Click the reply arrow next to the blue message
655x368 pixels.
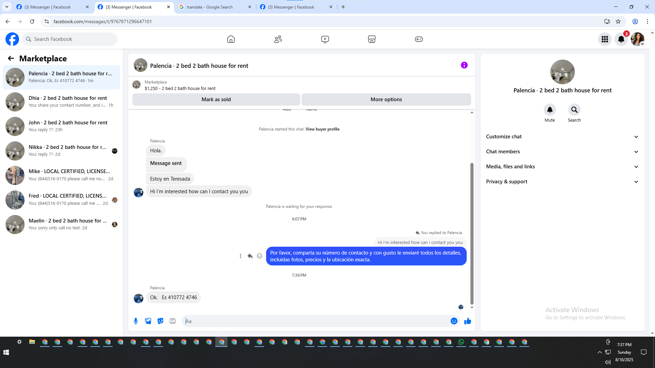(x=250, y=256)
